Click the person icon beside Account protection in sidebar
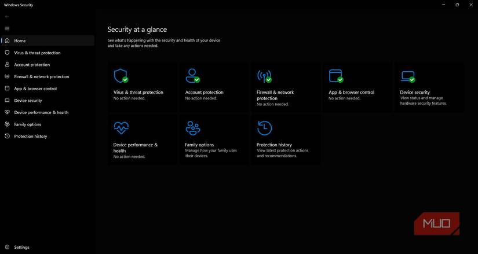The image size is (478, 254). tap(8, 65)
